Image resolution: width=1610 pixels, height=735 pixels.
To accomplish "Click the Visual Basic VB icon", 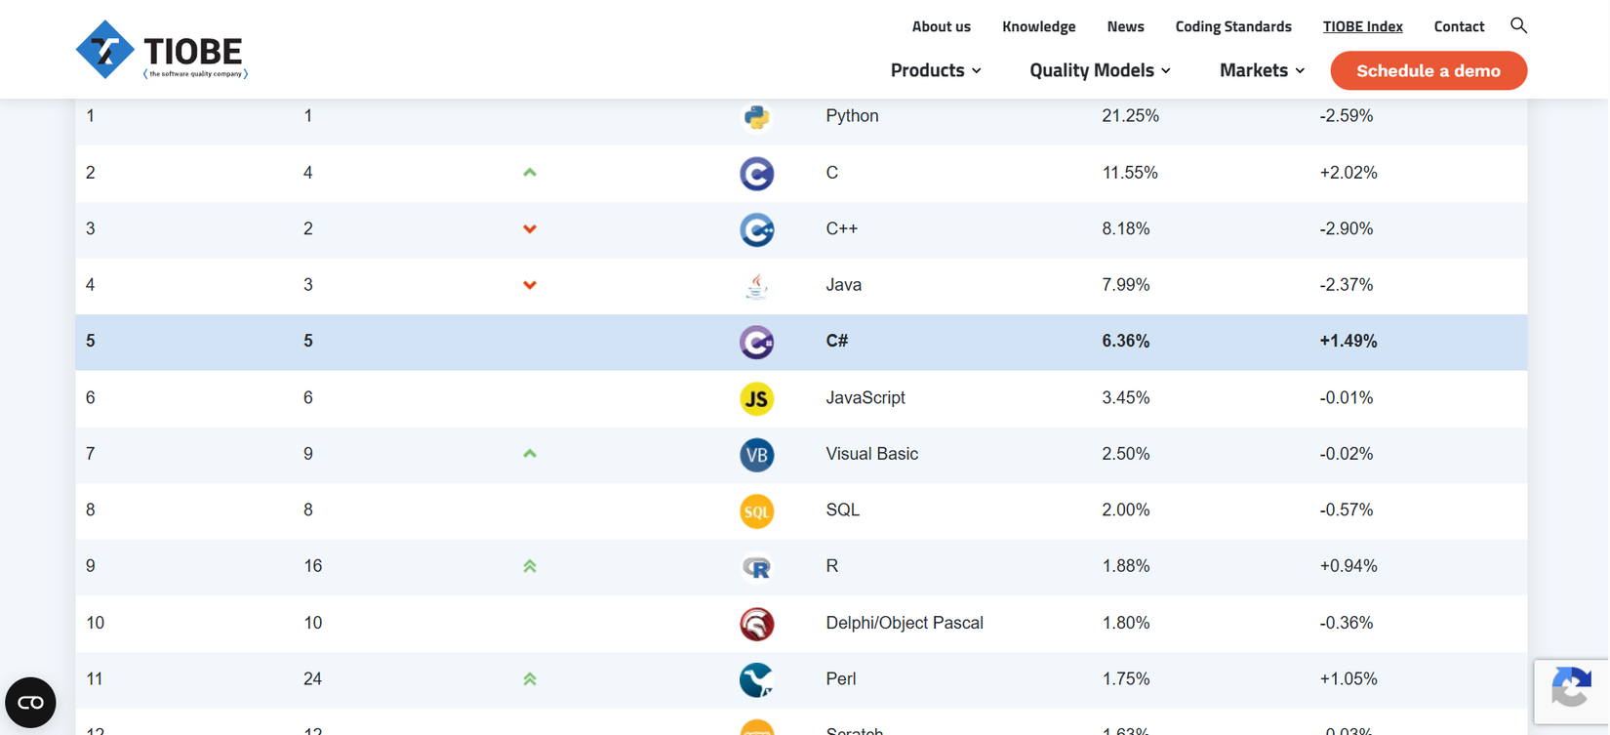I will pos(756,455).
